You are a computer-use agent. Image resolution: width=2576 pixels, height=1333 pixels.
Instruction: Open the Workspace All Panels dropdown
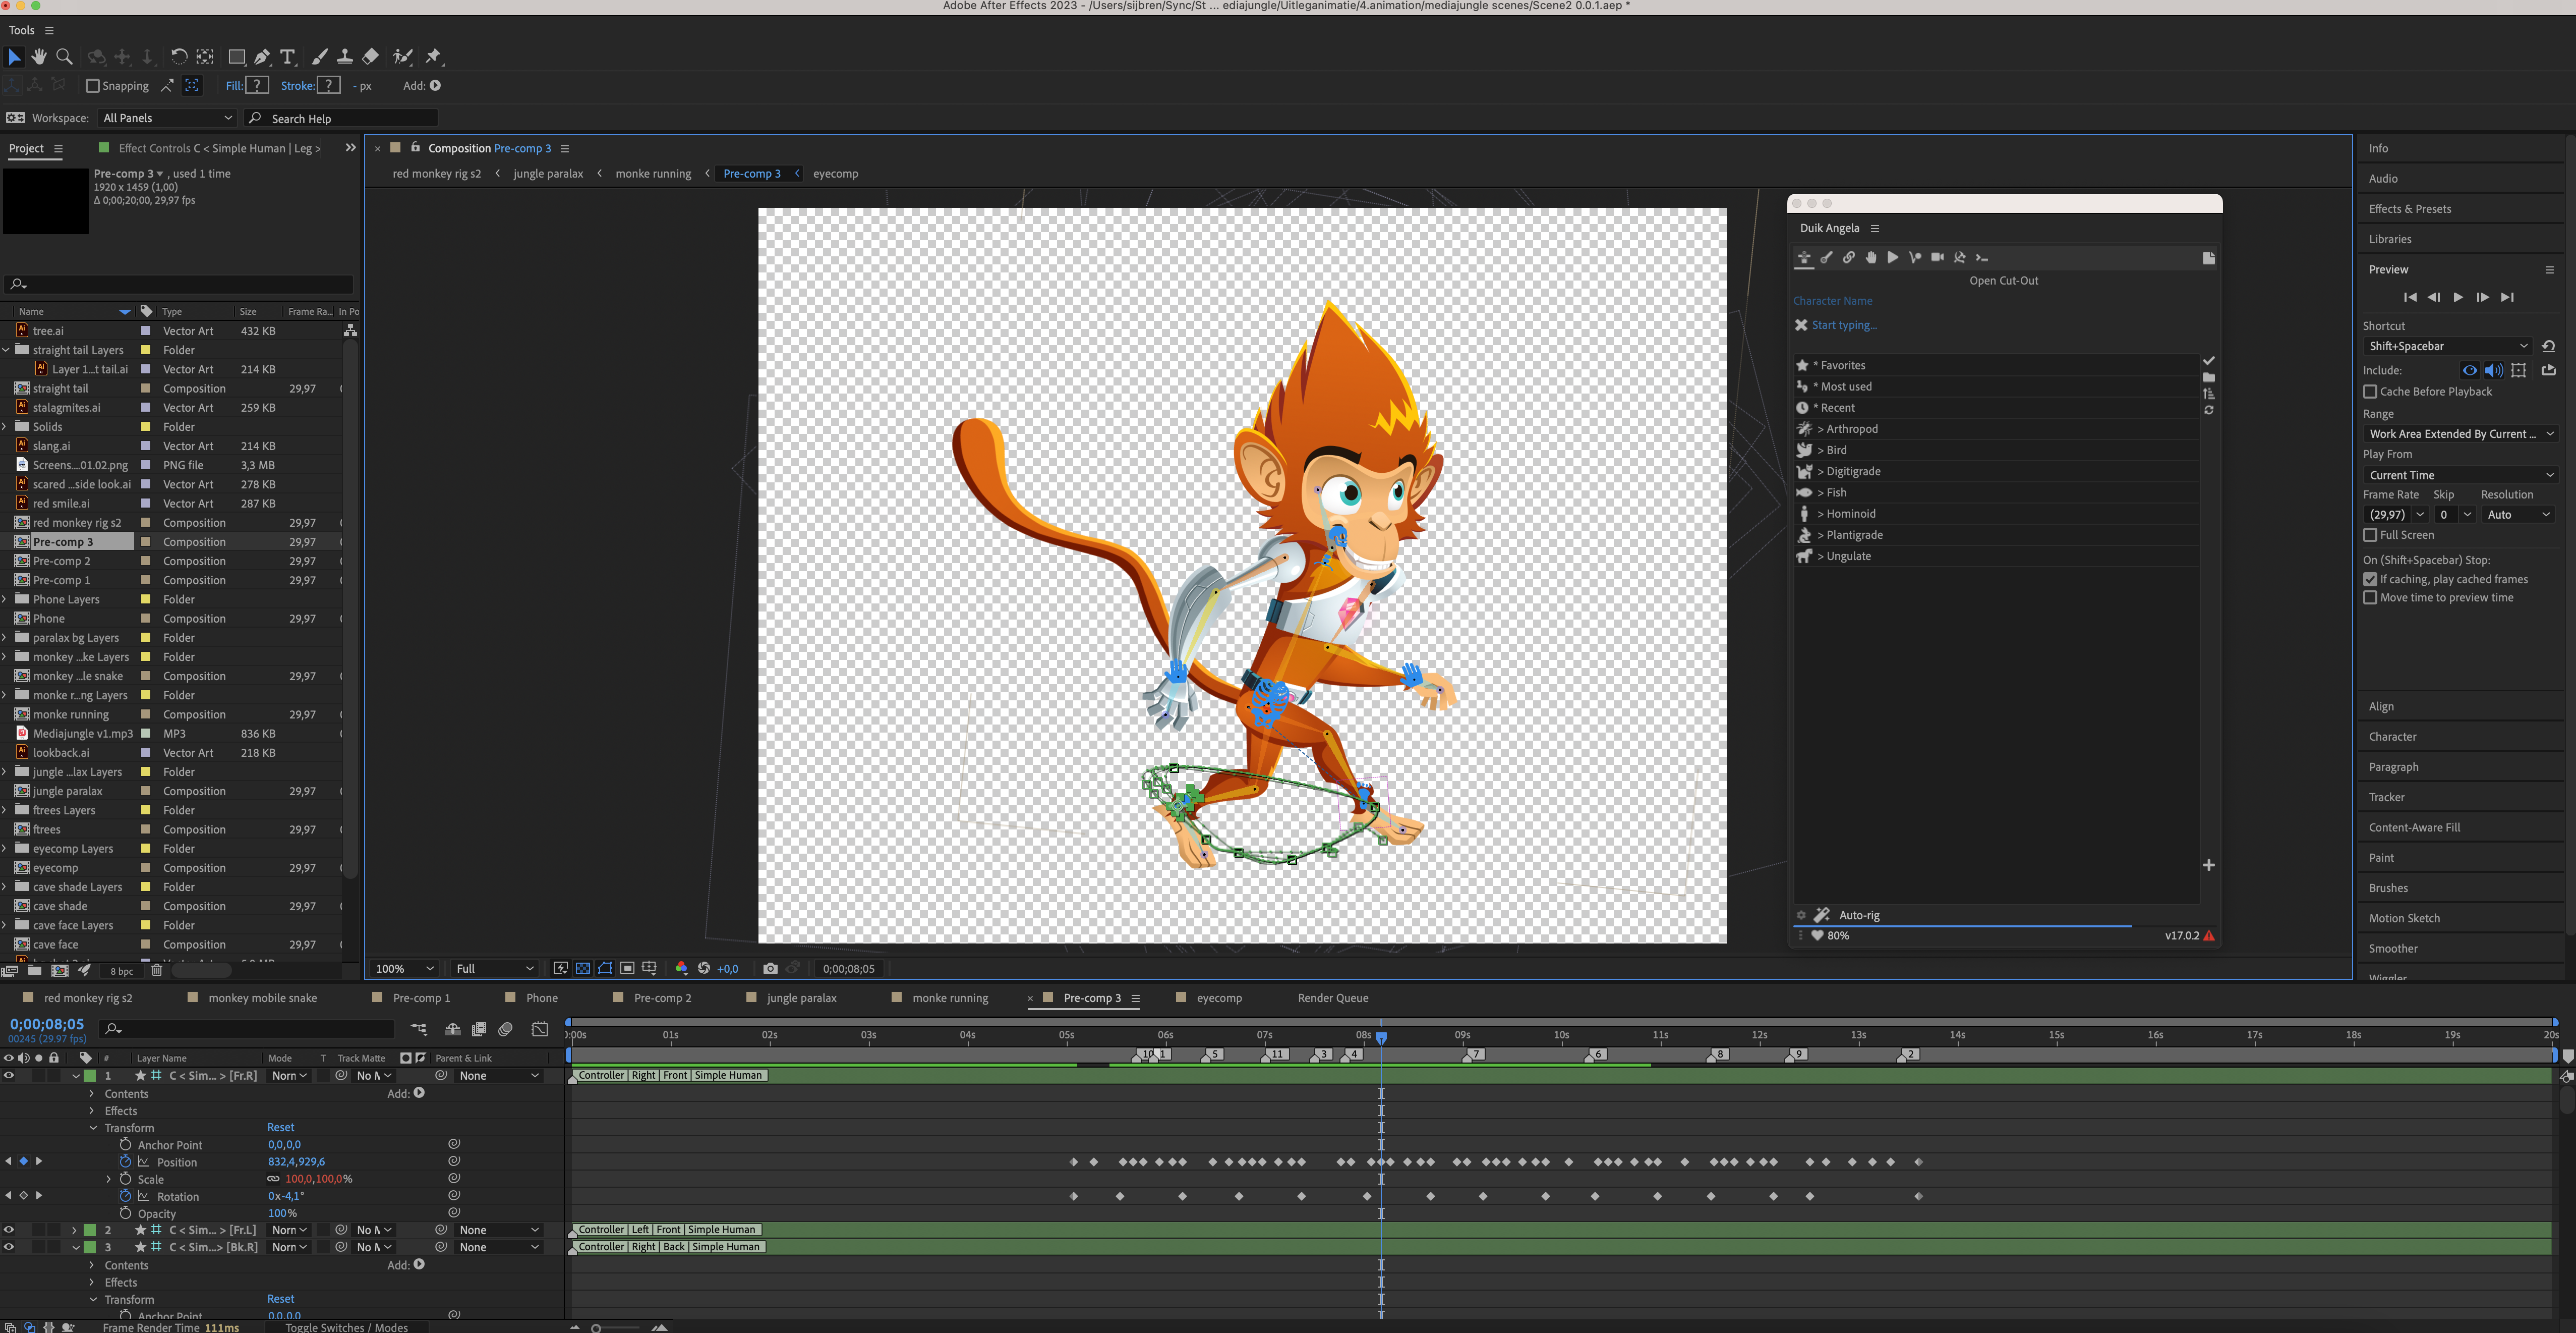167,118
